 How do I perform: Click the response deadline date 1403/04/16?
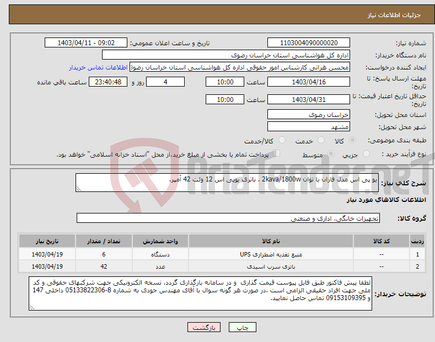[309, 82]
